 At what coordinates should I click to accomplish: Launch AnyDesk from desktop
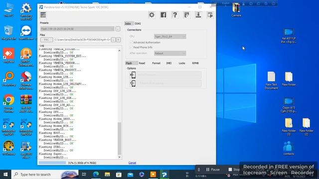tap(8, 55)
